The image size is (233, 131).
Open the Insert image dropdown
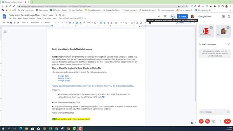[96, 23]
